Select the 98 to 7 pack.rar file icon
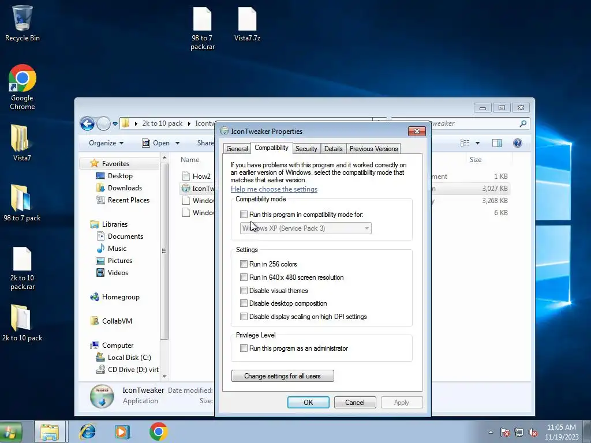 click(x=203, y=28)
